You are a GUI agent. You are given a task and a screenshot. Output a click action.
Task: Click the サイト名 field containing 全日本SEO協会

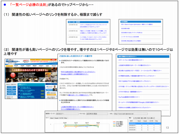point(97,114)
